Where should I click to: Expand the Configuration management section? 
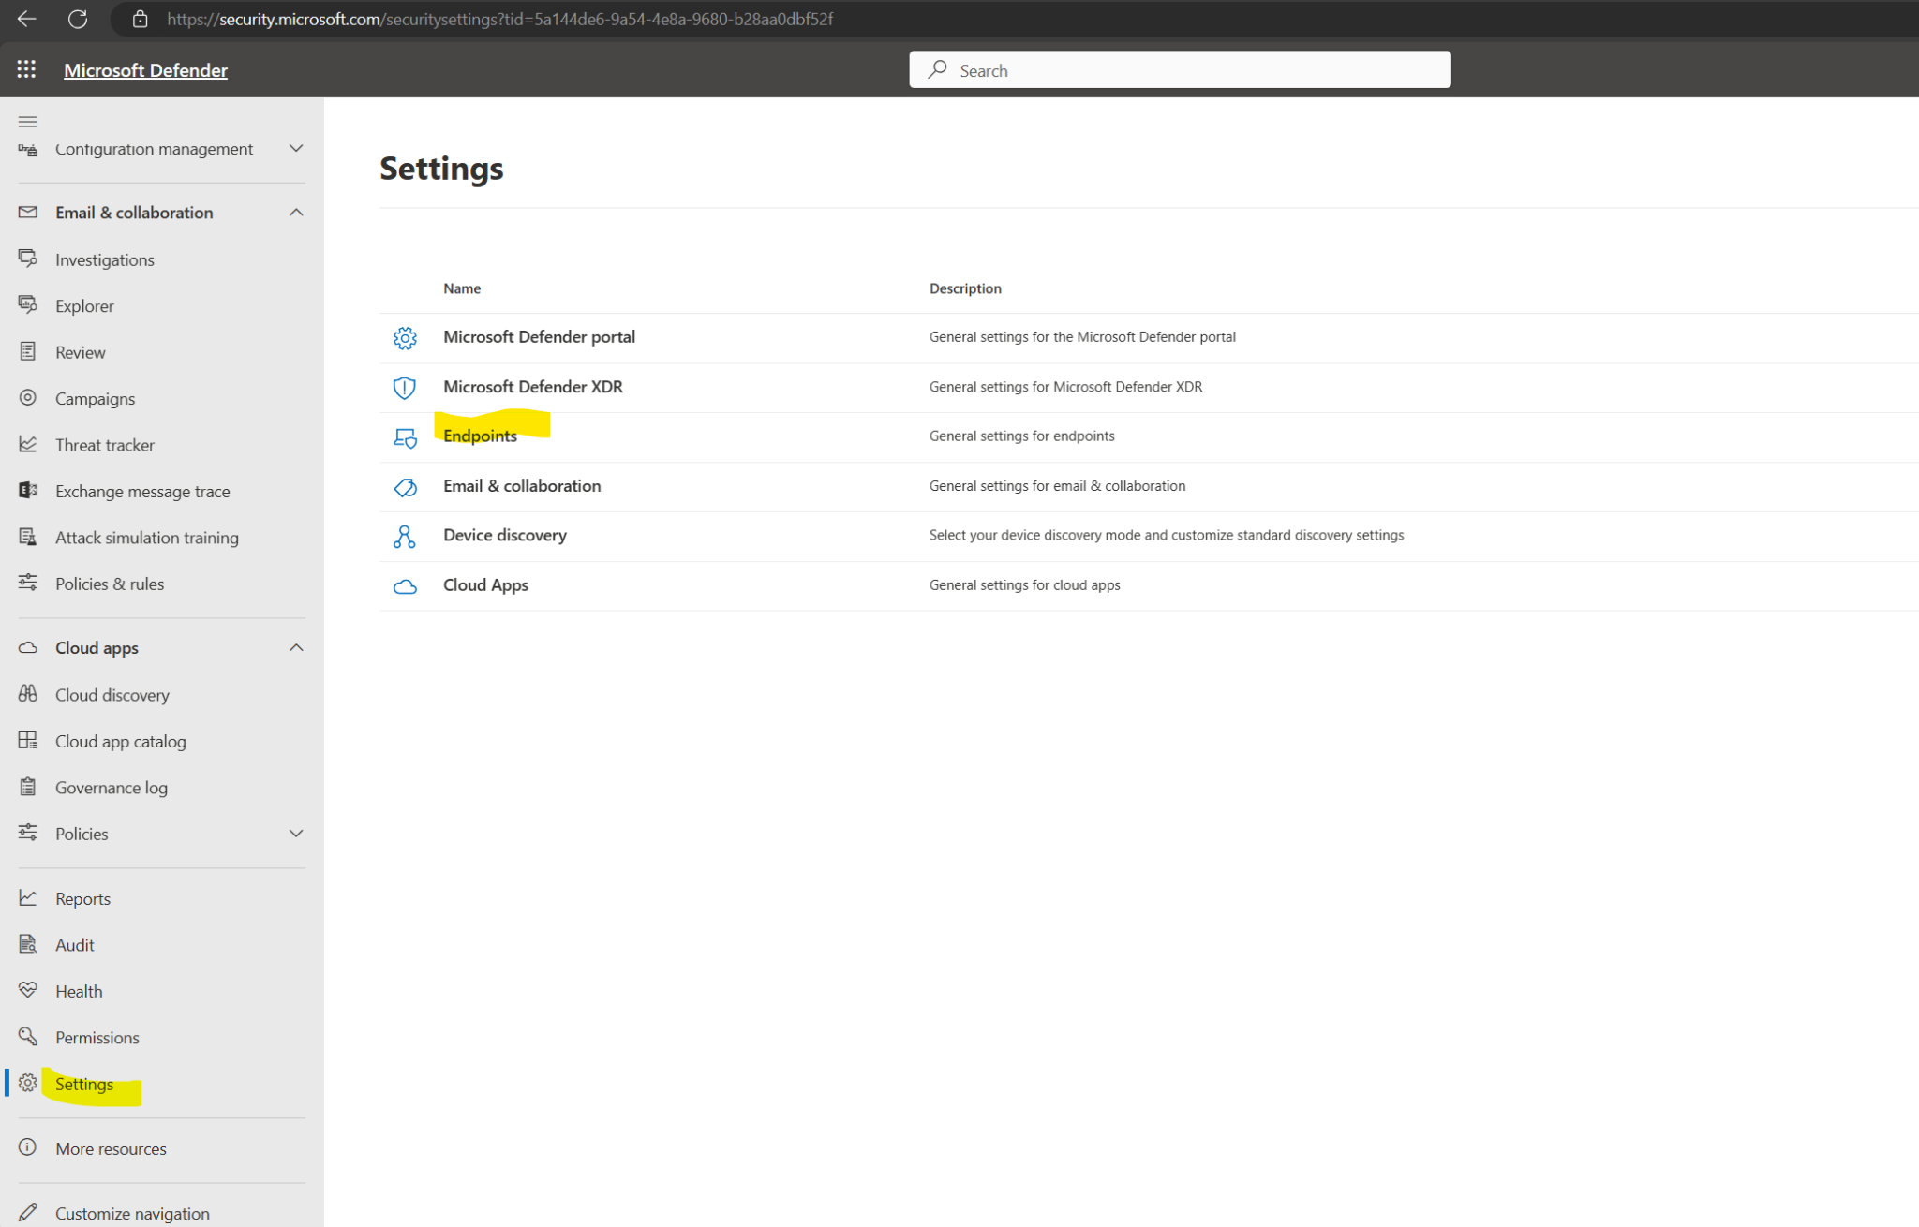pos(296,148)
